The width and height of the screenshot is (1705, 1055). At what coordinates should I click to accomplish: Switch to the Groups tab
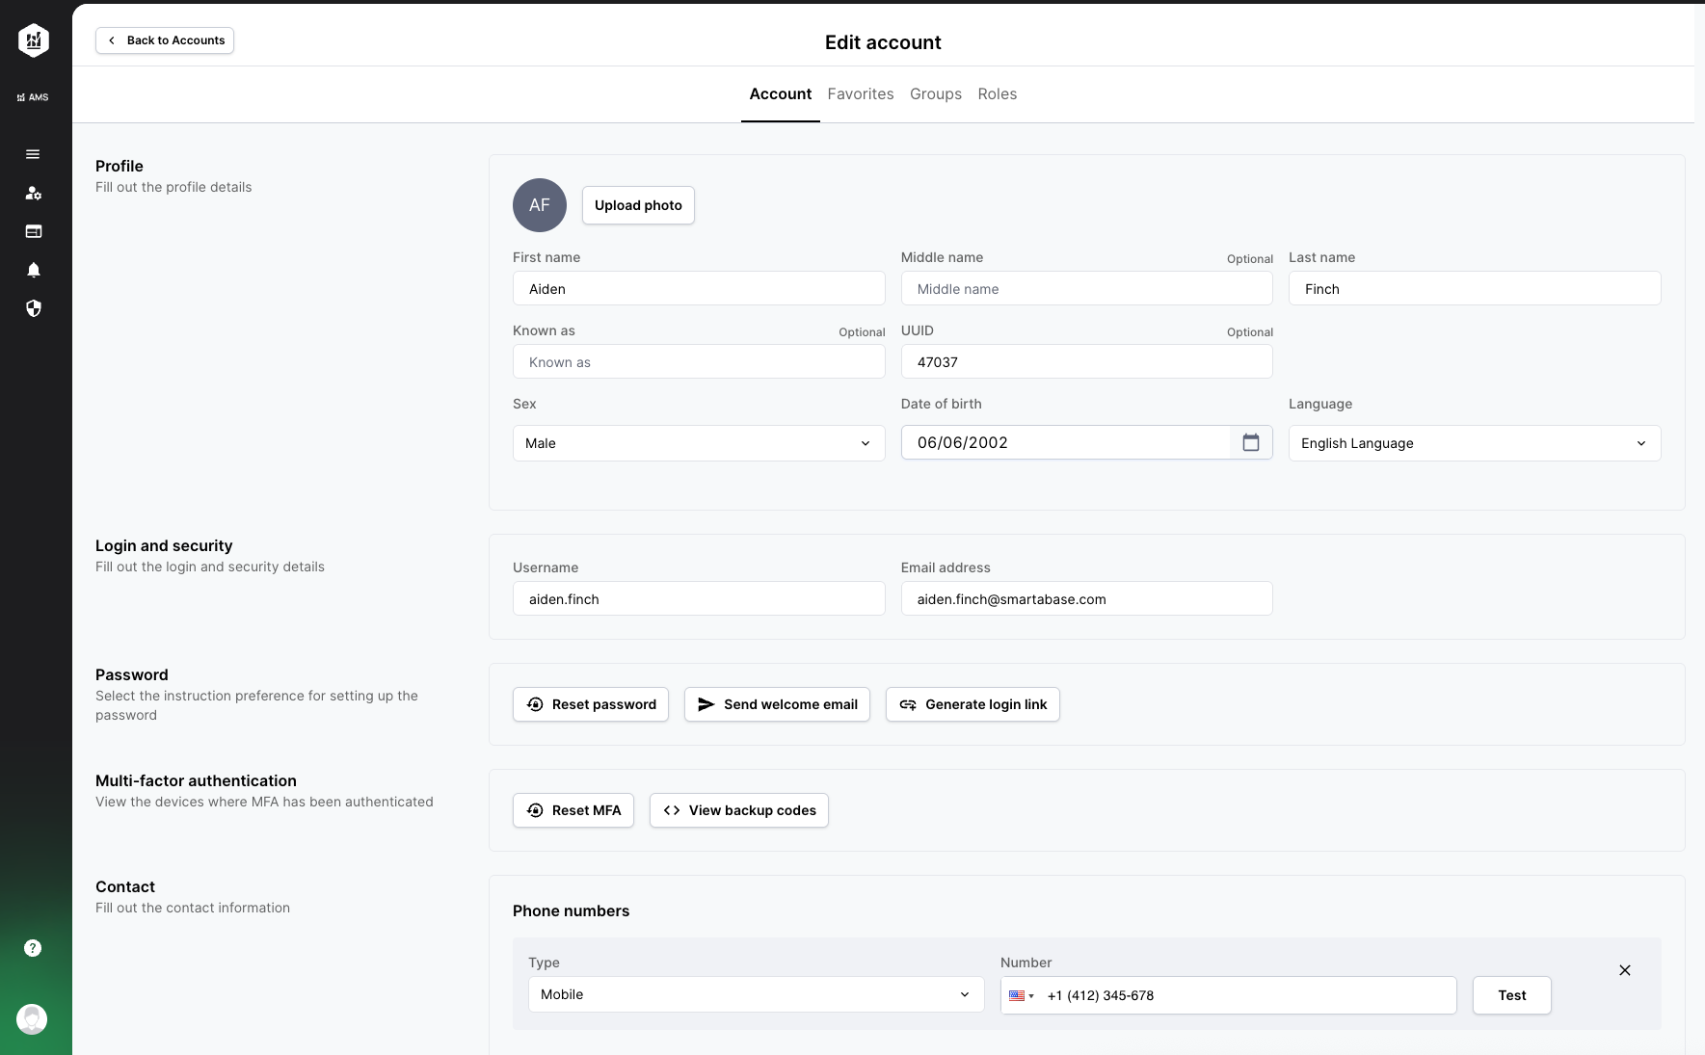[x=936, y=93]
